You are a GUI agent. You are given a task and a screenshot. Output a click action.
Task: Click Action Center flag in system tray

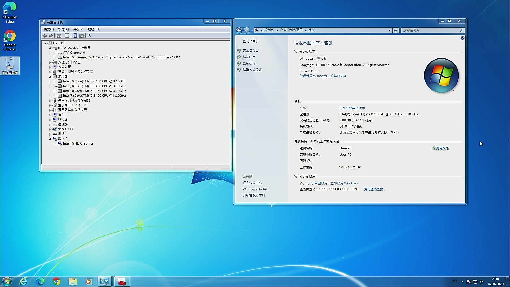tap(469, 281)
